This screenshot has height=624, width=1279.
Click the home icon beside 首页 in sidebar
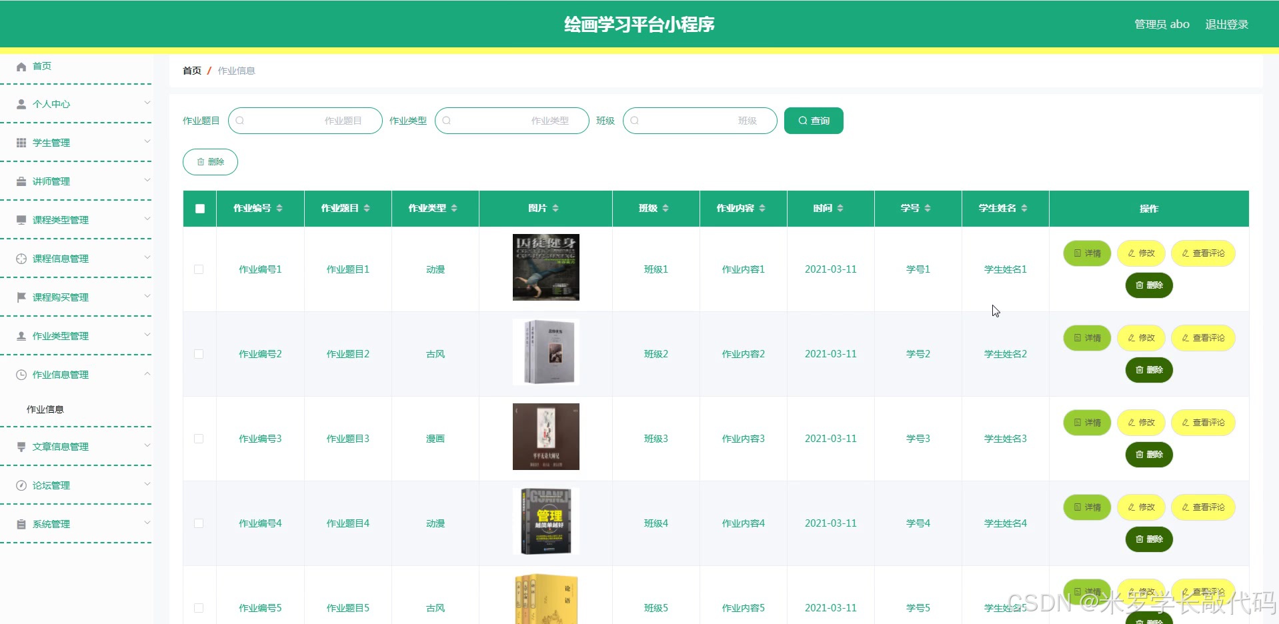coord(21,67)
